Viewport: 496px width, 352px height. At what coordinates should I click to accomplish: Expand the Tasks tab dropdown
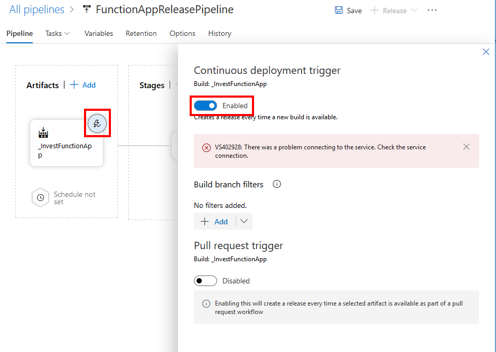(x=57, y=33)
